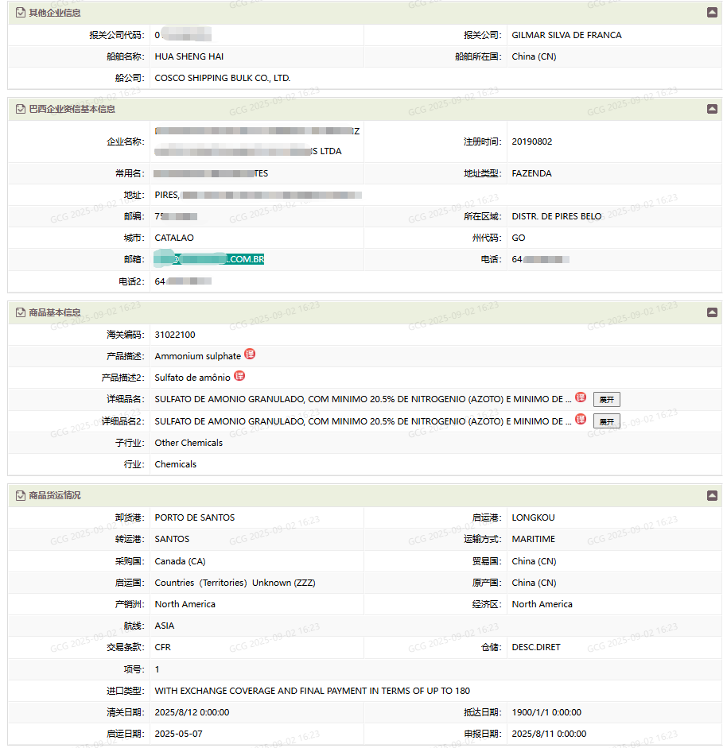Click the customs code 31022100

pyautogui.click(x=175, y=335)
